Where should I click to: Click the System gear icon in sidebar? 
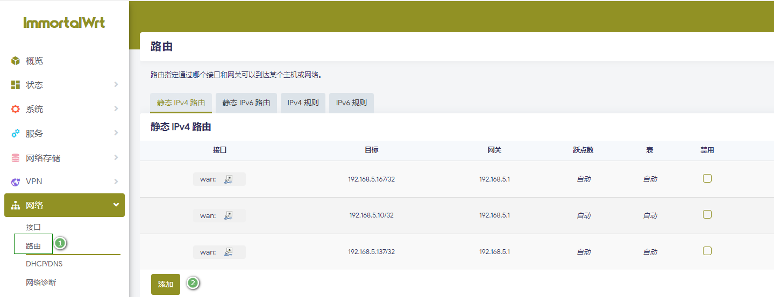(16, 109)
